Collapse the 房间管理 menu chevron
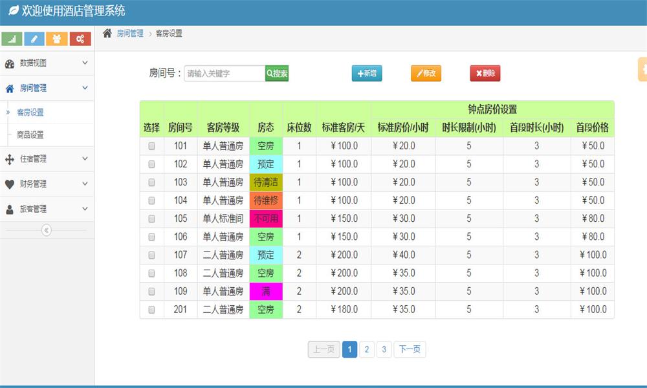647x388 pixels. (85, 88)
